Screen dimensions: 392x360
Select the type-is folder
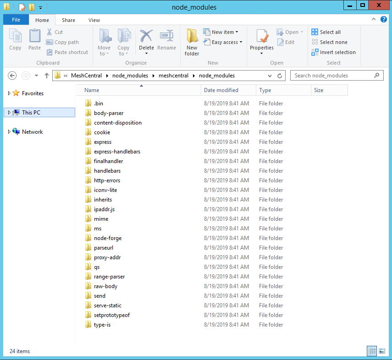click(x=98, y=325)
